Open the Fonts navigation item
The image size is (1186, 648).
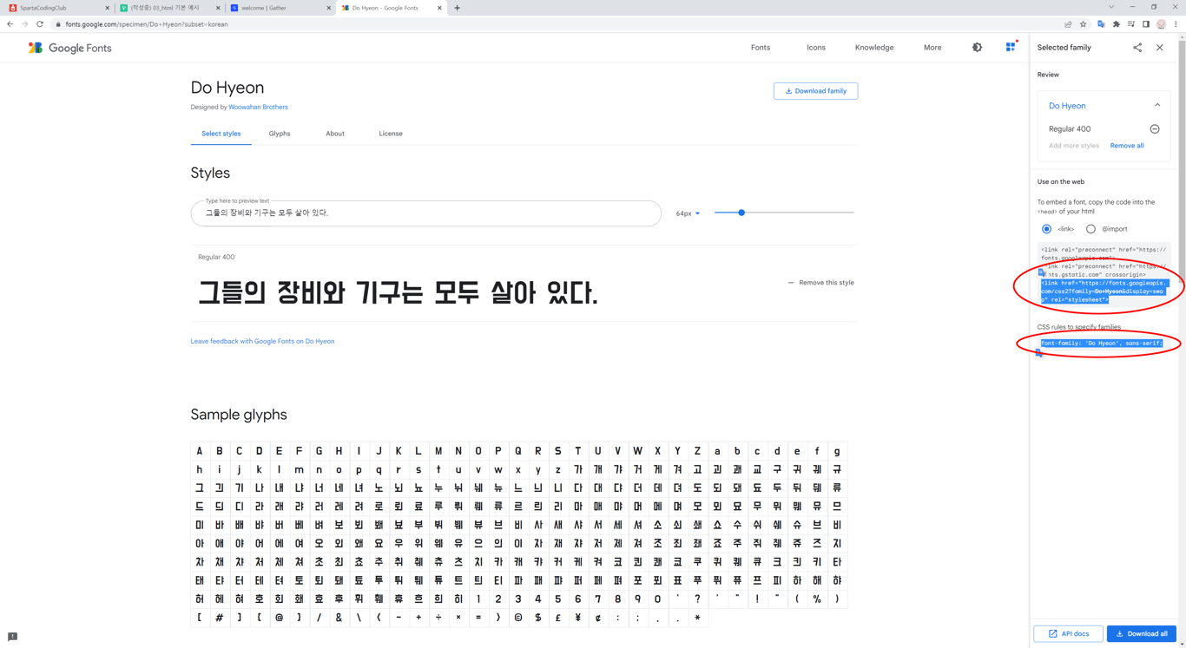[x=761, y=48]
